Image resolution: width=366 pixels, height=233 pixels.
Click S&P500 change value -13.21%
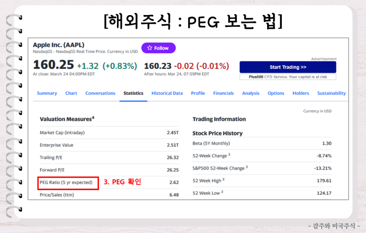(x=323, y=168)
